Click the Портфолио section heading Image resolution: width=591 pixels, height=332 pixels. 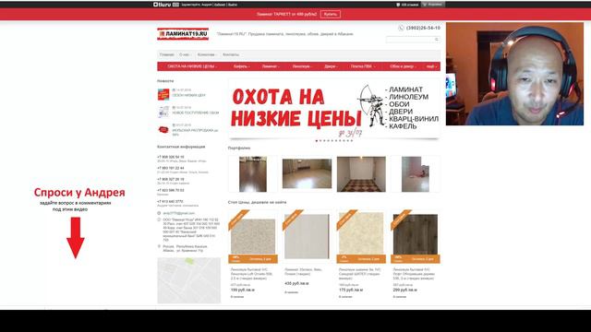point(239,148)
